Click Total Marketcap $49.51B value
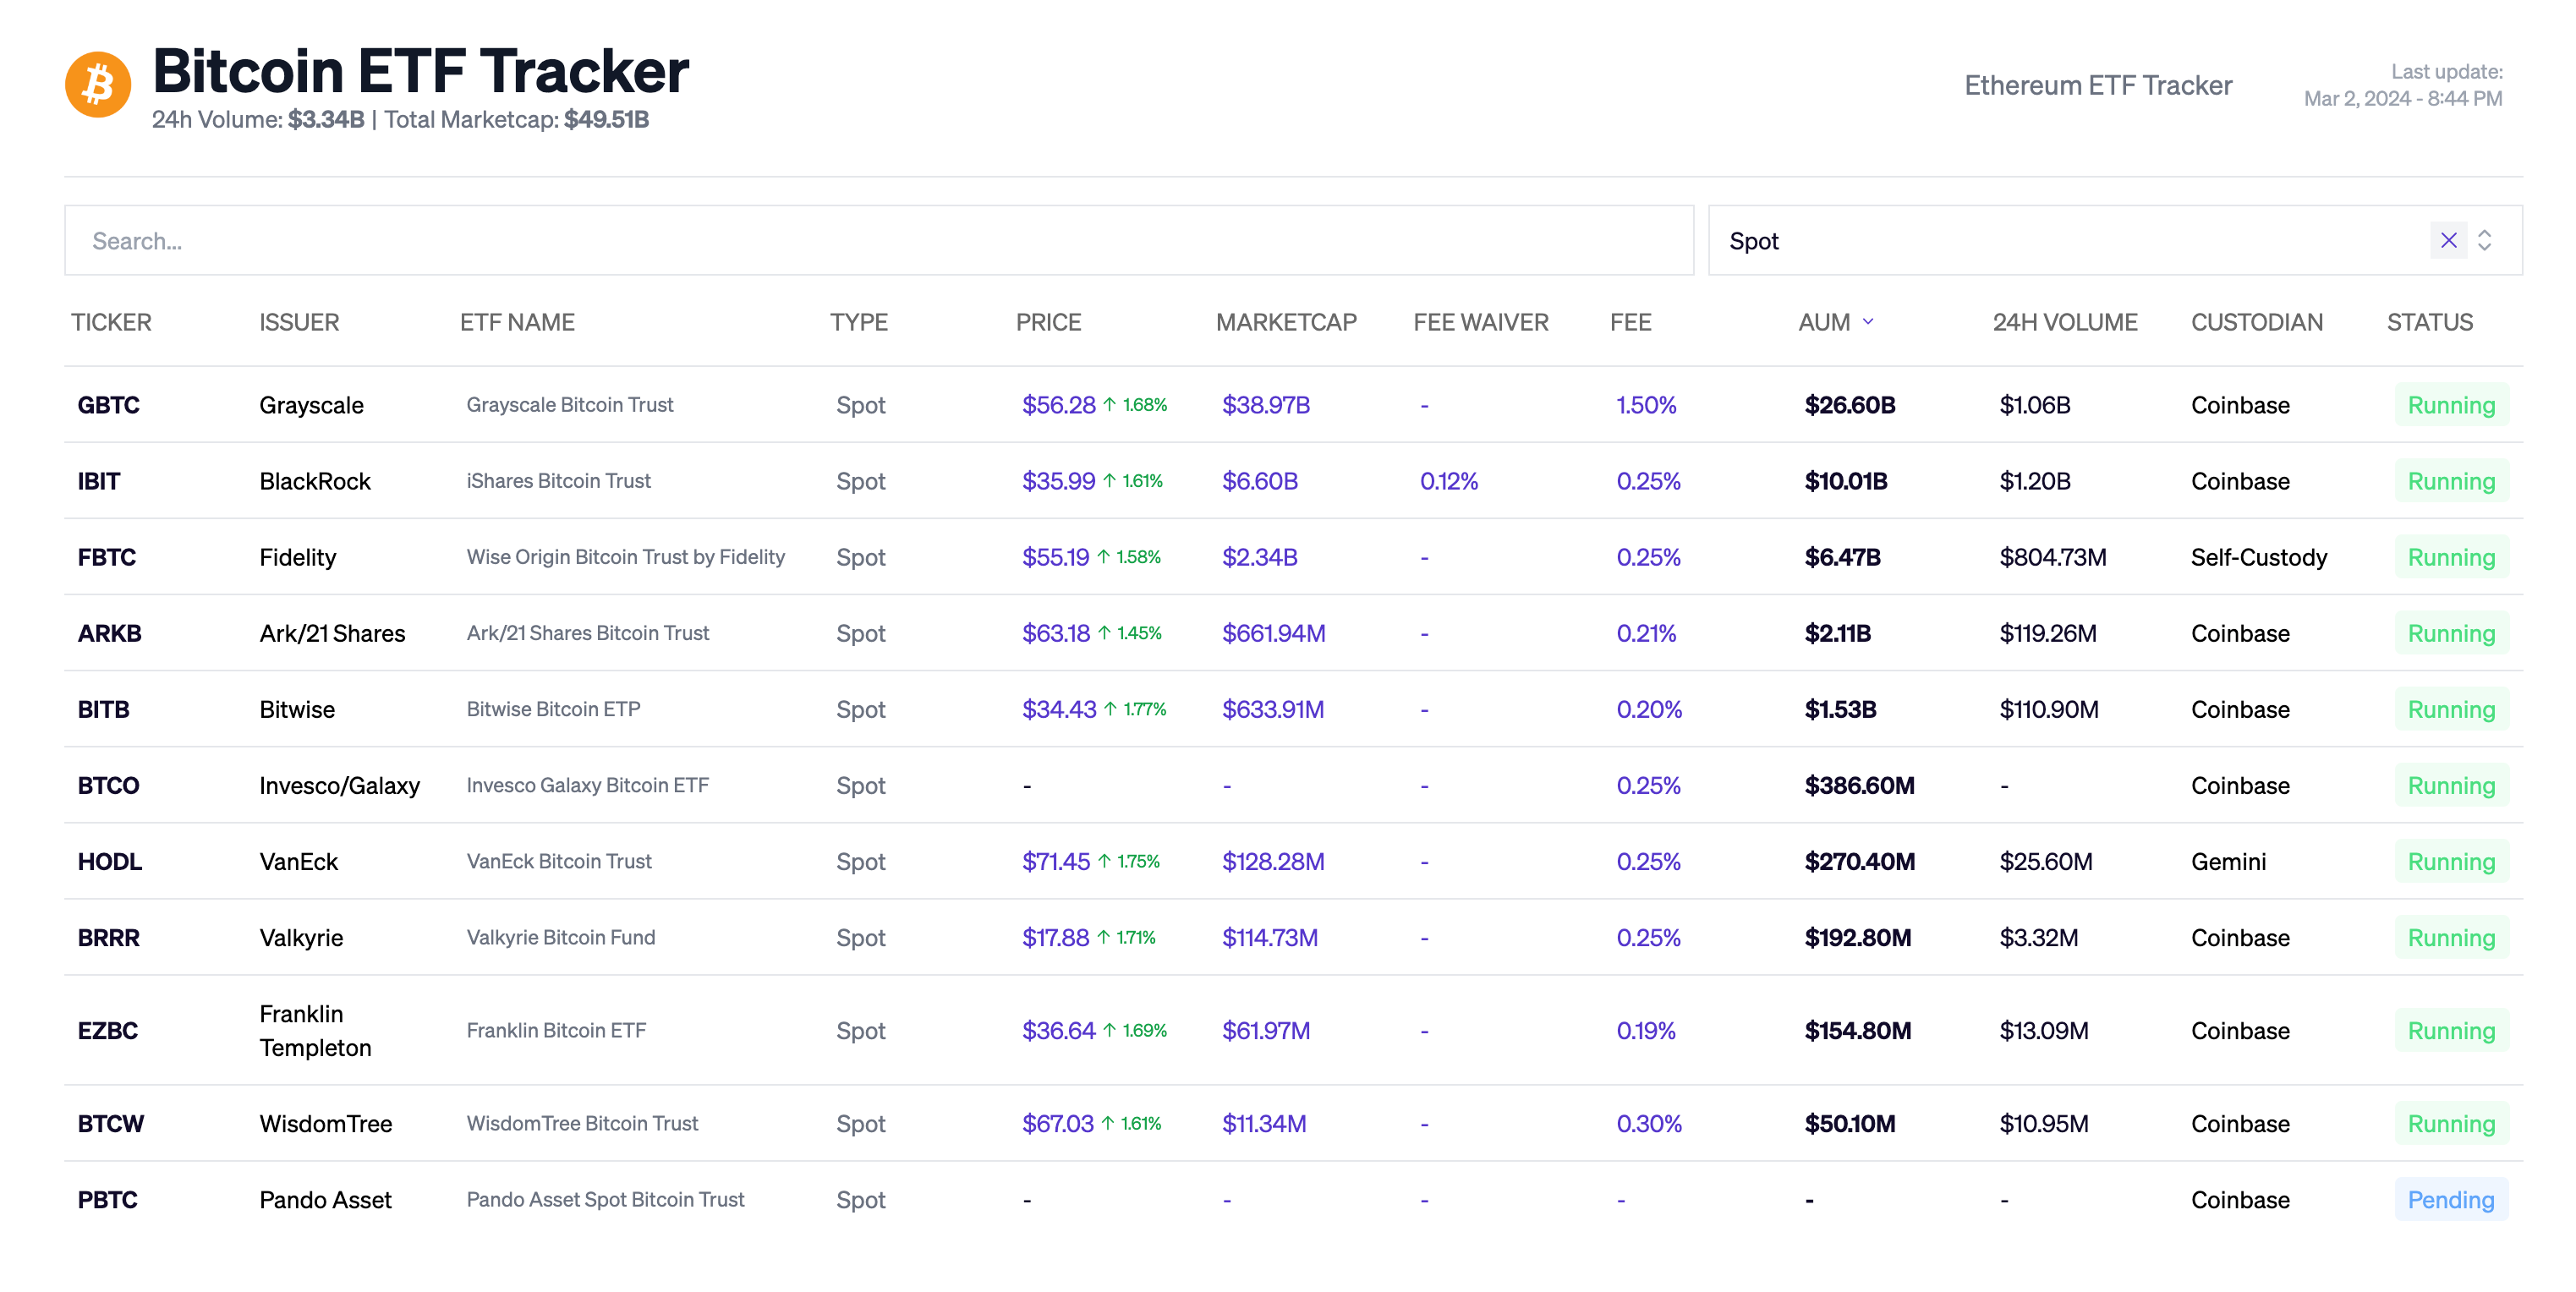The width and height of the screenshot is (2576, 1292). [606, 119]
